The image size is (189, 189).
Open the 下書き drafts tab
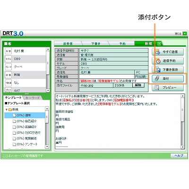pyautogui.click(x=96, y=43)
